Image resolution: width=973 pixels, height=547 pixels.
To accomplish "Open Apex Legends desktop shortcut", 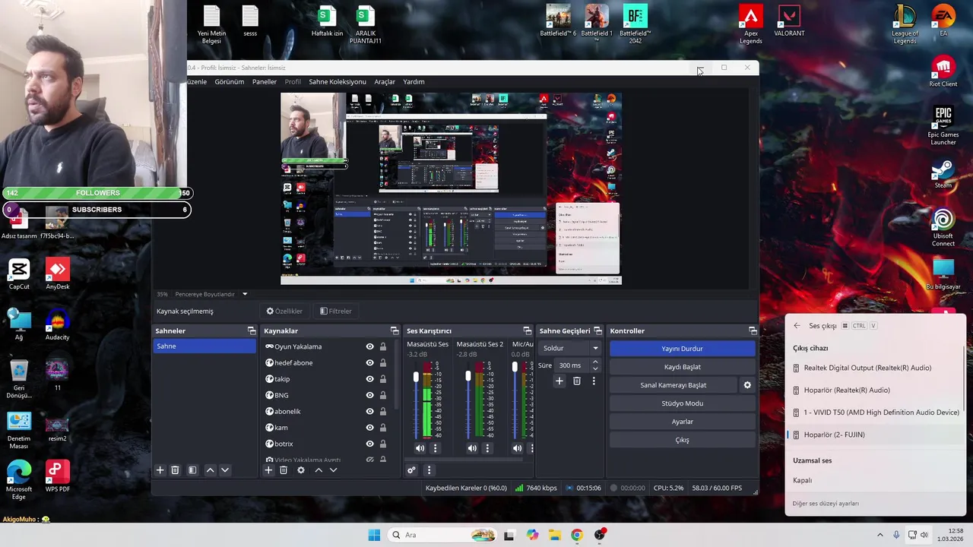I will [751, 25].
